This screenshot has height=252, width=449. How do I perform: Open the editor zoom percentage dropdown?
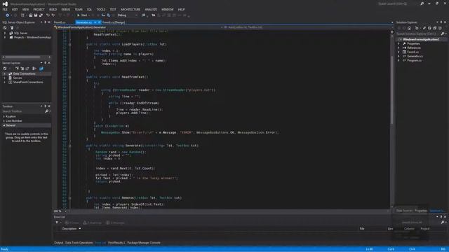(65, 211)
